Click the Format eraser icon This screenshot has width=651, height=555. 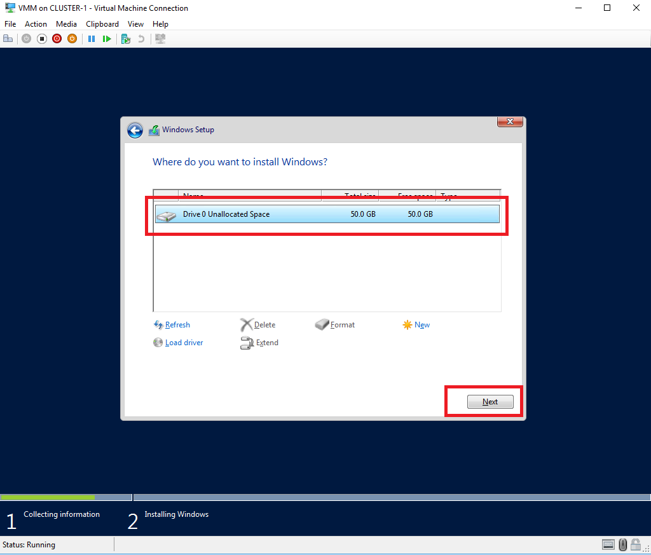pos(322,324)
